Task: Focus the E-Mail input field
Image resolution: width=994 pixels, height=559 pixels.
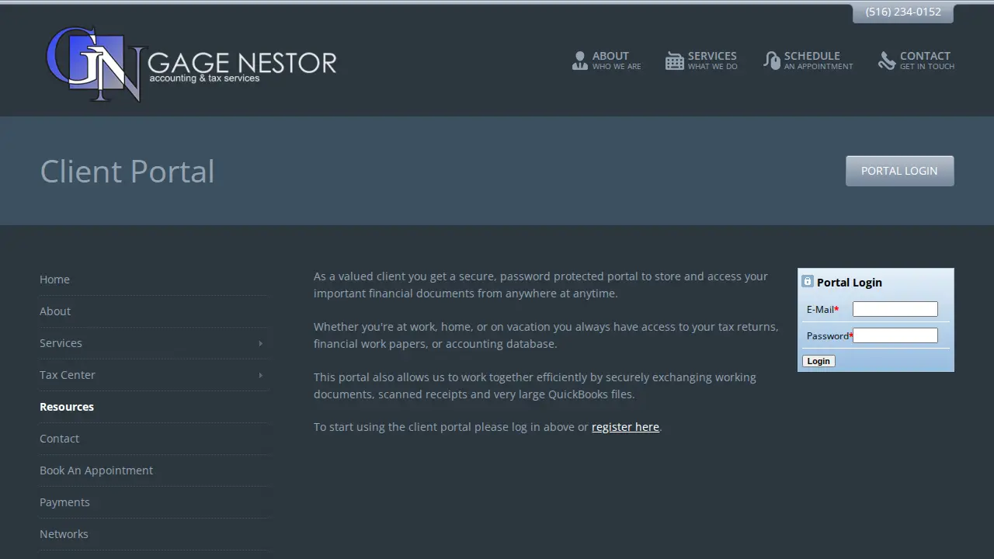Action: coord(895,309)
